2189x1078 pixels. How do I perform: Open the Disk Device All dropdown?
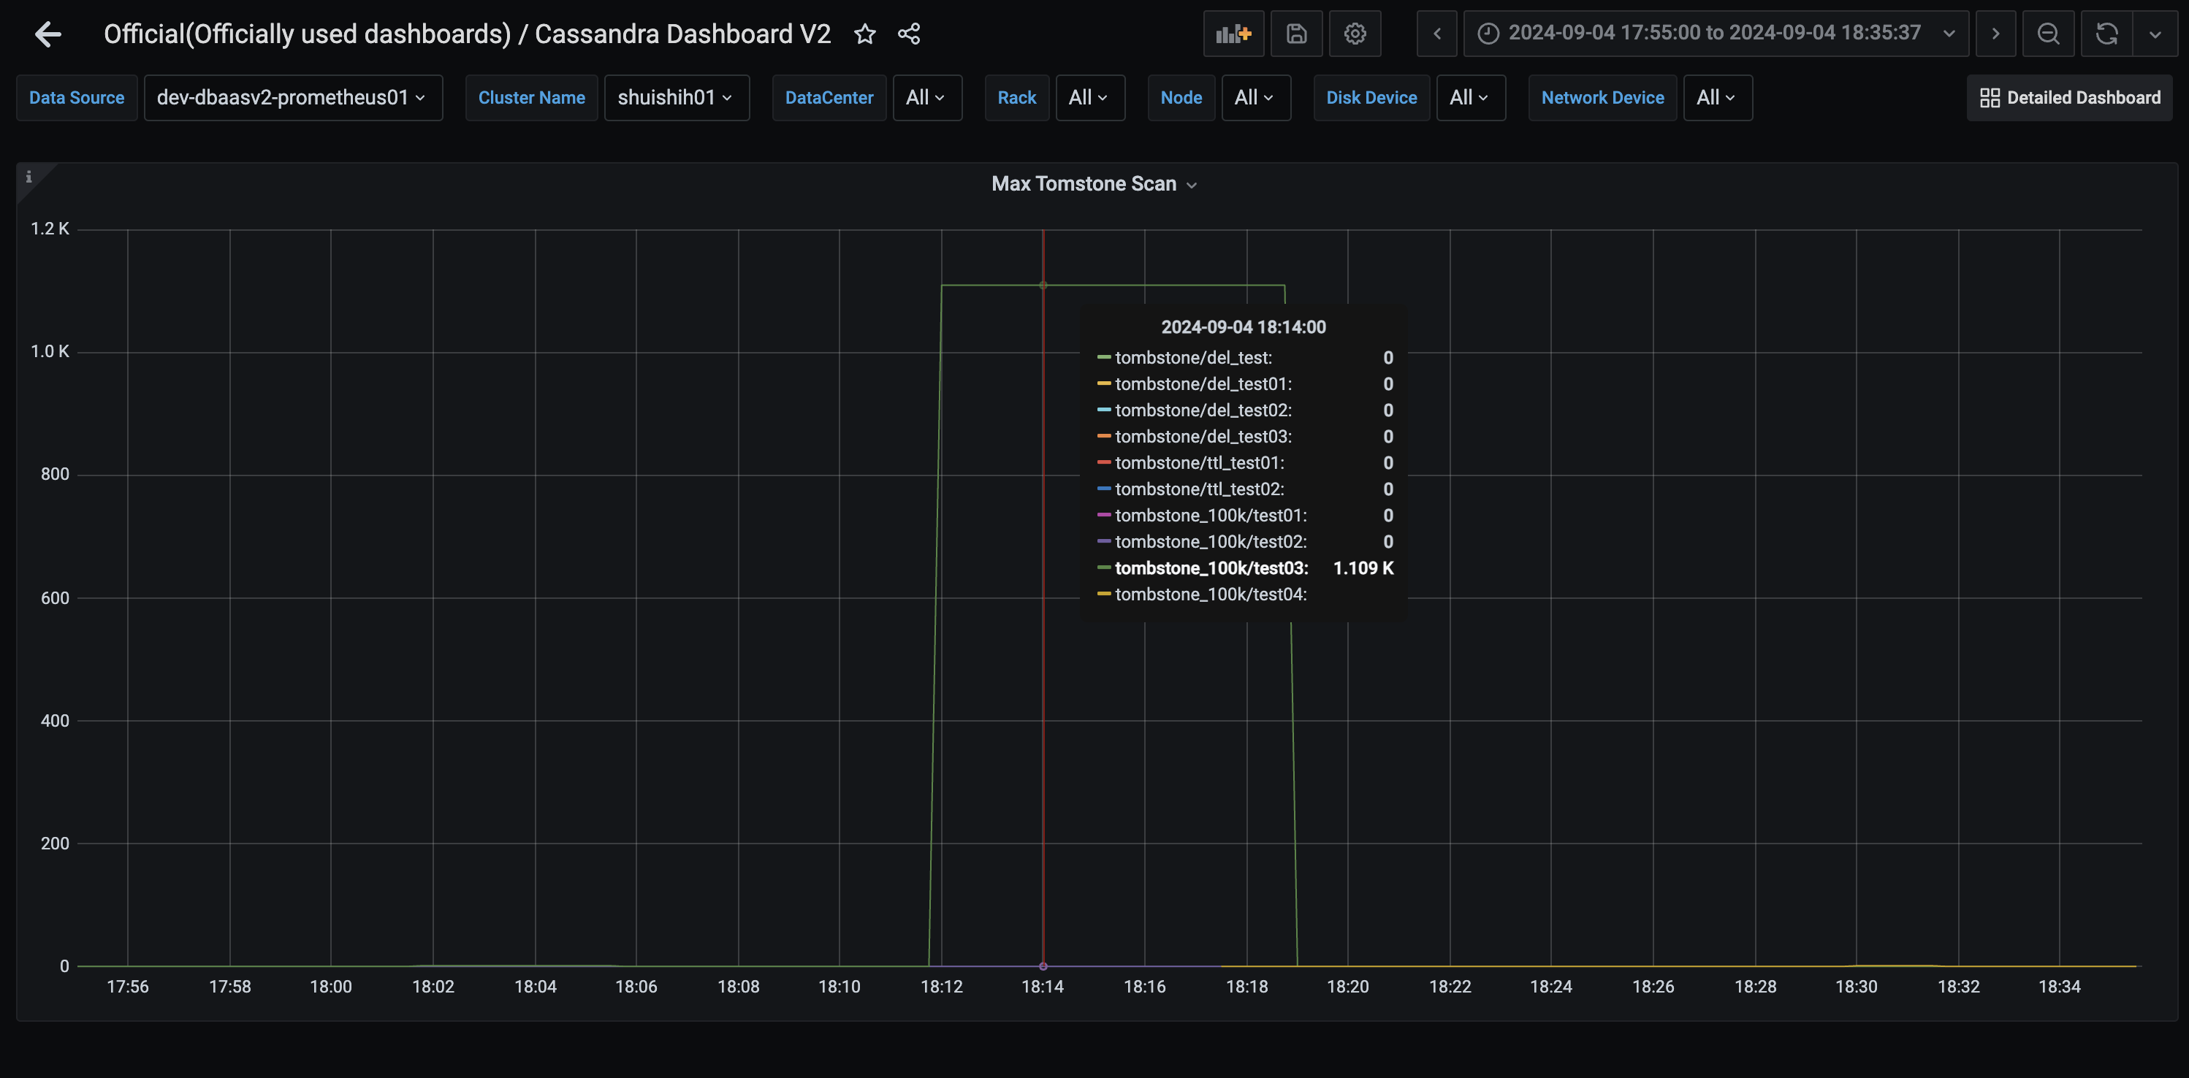pos(1470,98)
